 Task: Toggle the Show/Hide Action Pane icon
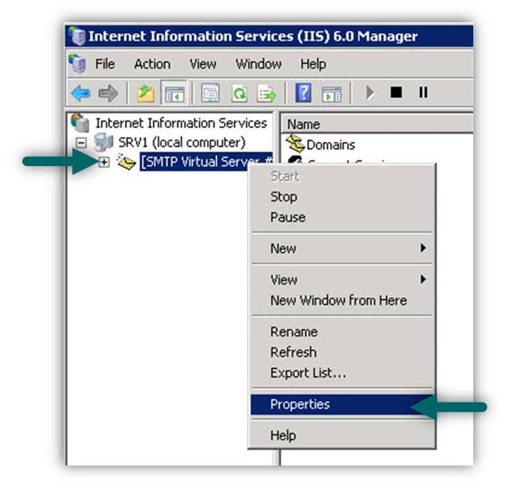(331, 94)
